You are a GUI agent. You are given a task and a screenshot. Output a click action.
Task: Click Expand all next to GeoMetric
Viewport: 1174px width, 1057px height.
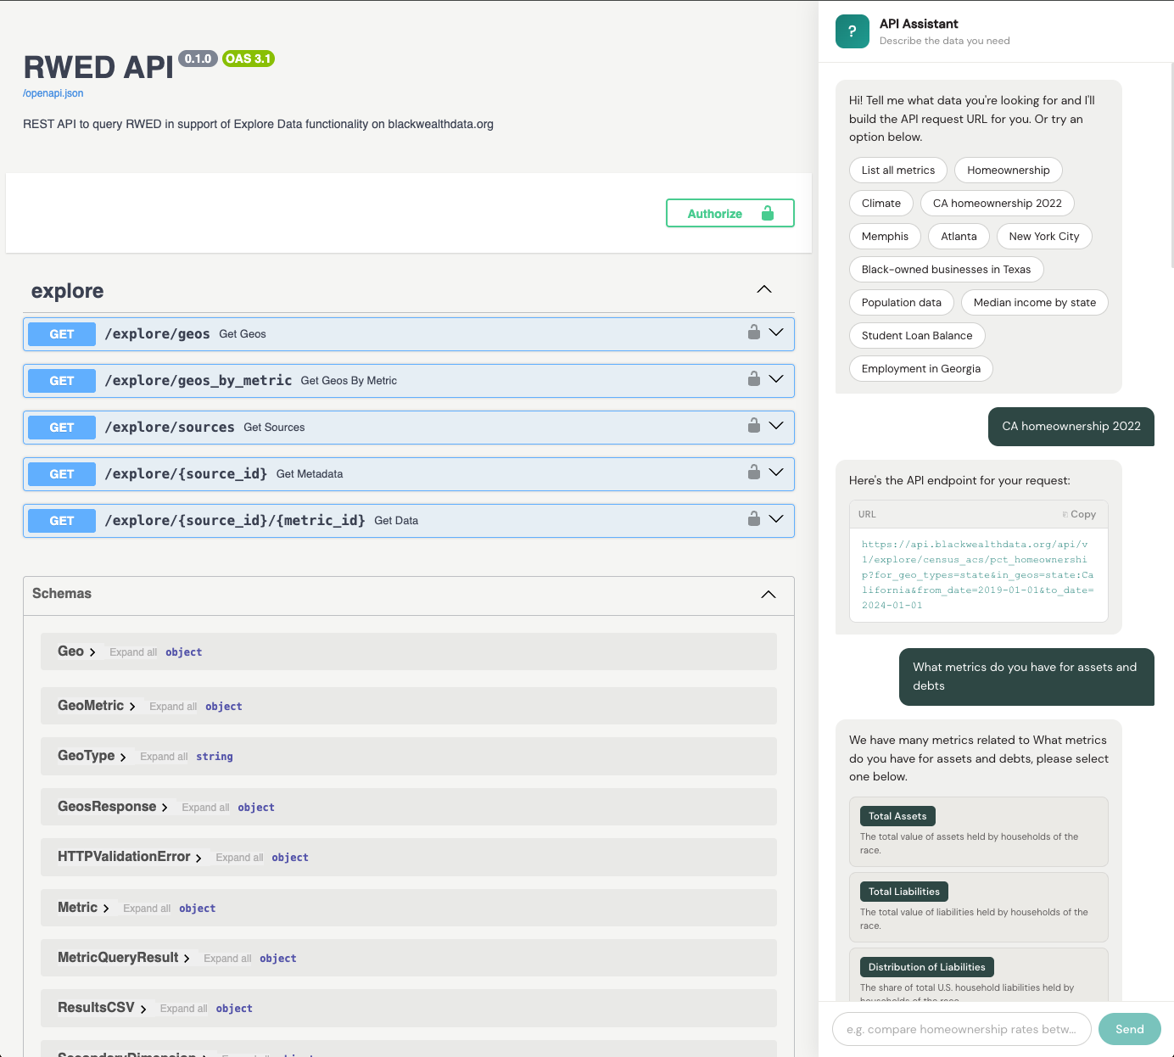[x=173, y=707]
